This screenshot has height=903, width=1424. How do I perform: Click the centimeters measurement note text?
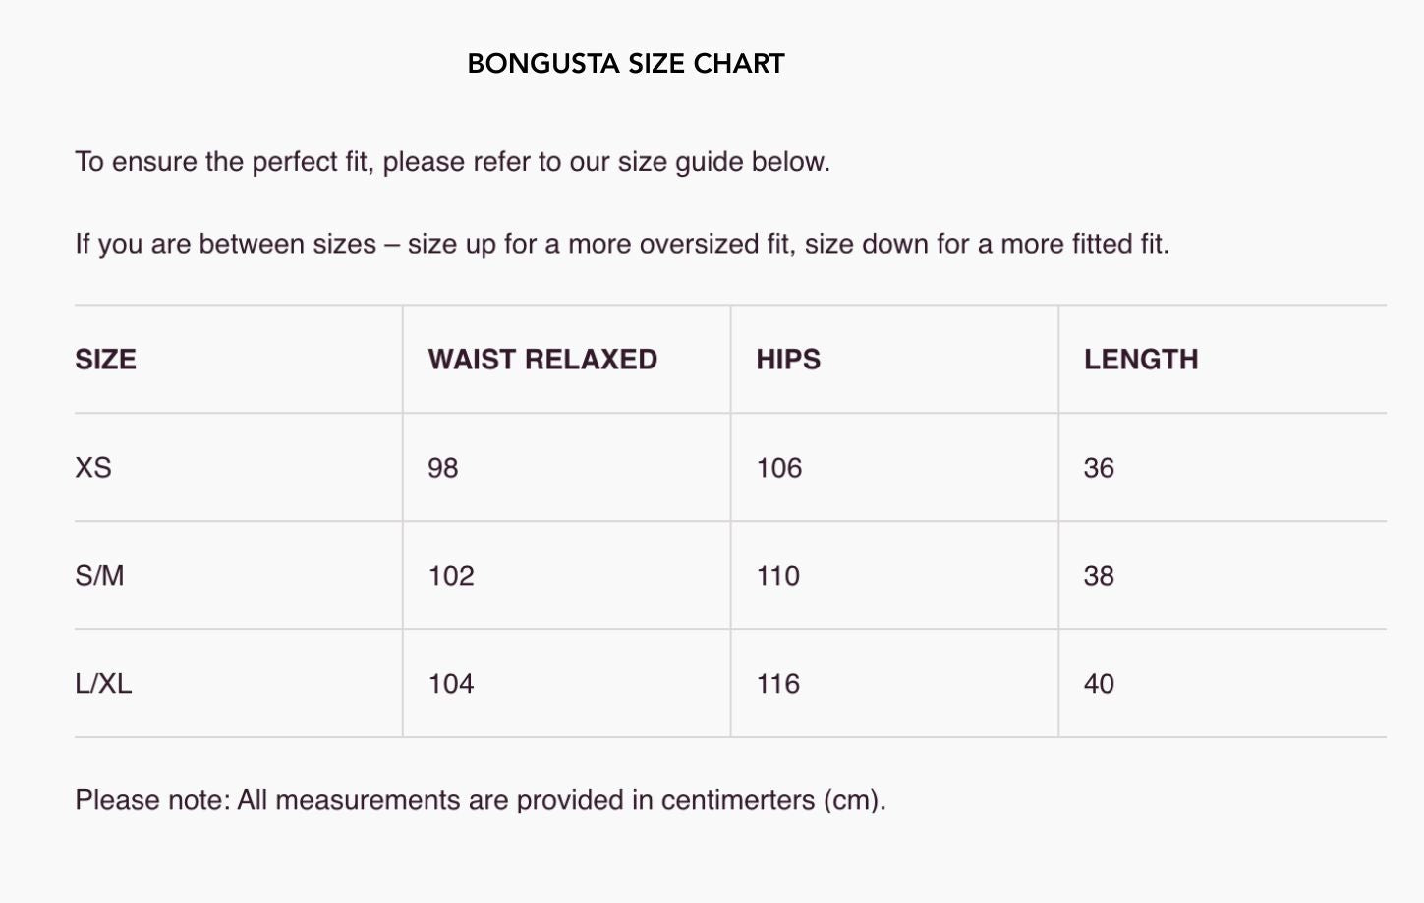tap(481, 800)
